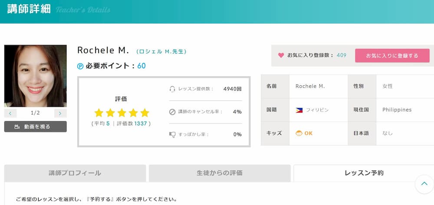Open the 1337 review count link
Screen dimensions: 434x205
point(141,124)
